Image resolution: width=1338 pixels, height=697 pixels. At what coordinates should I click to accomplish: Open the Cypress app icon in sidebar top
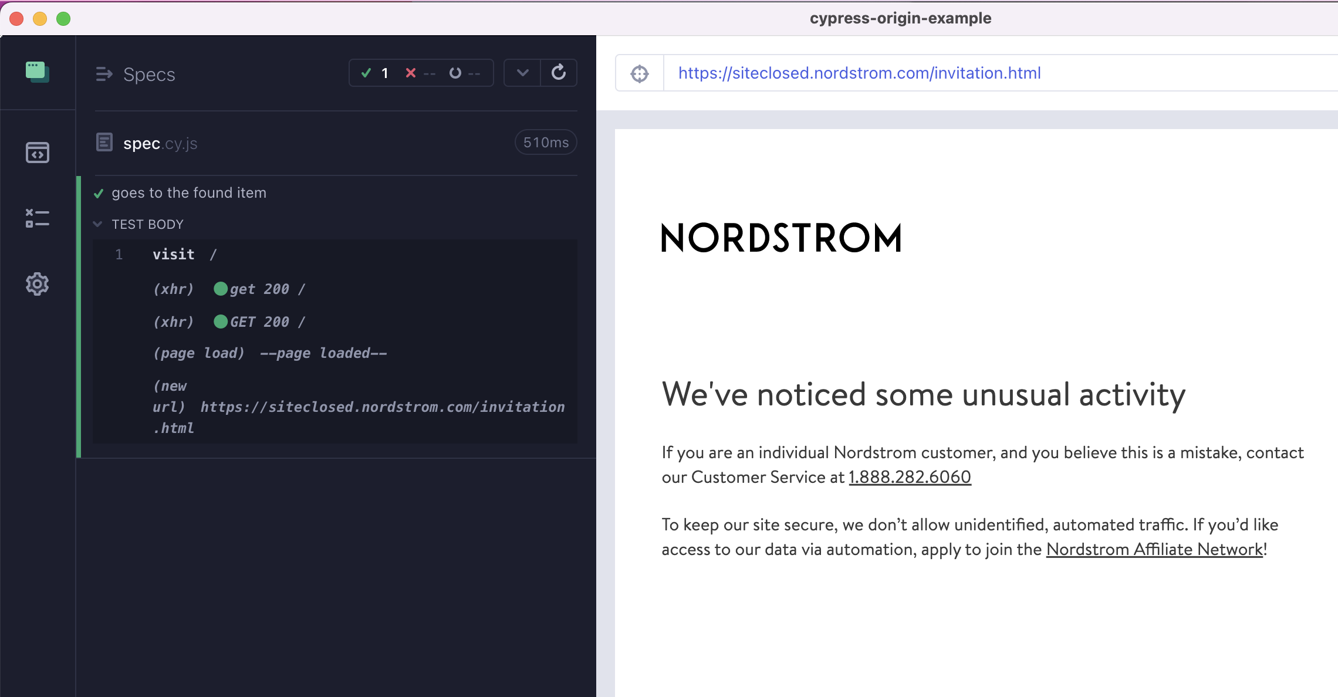click(37, 72)
